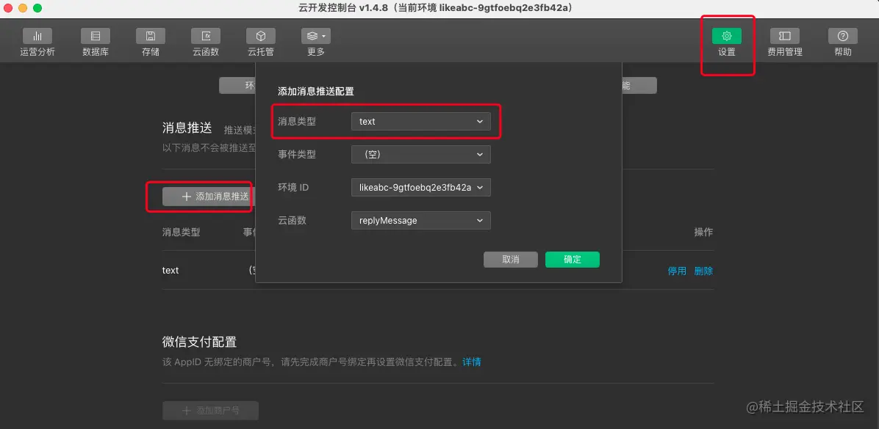Click the 取消 cancel button

[511, 260]
